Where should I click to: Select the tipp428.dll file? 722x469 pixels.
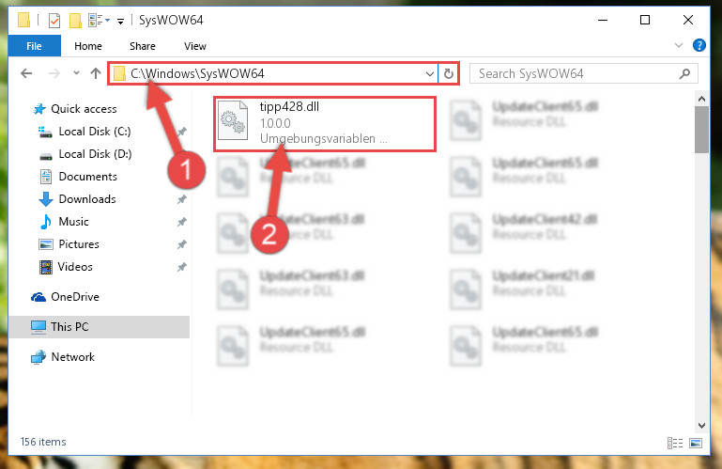pos(324,123)
